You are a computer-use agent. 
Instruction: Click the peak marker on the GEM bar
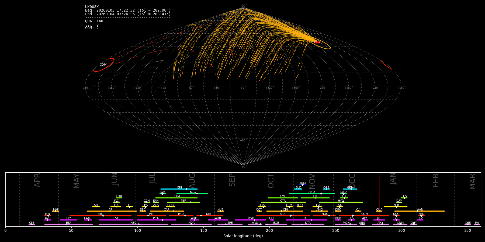tap(351, 189)
